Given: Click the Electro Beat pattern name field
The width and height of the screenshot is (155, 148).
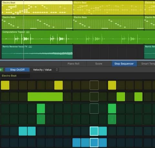Looking at the screenshot, I should pyautogui.click(x=15, y=76).
